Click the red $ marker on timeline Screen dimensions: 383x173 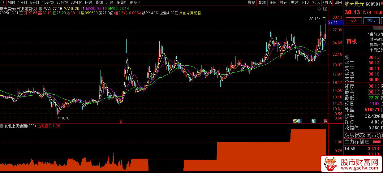[x=121, y=121]
